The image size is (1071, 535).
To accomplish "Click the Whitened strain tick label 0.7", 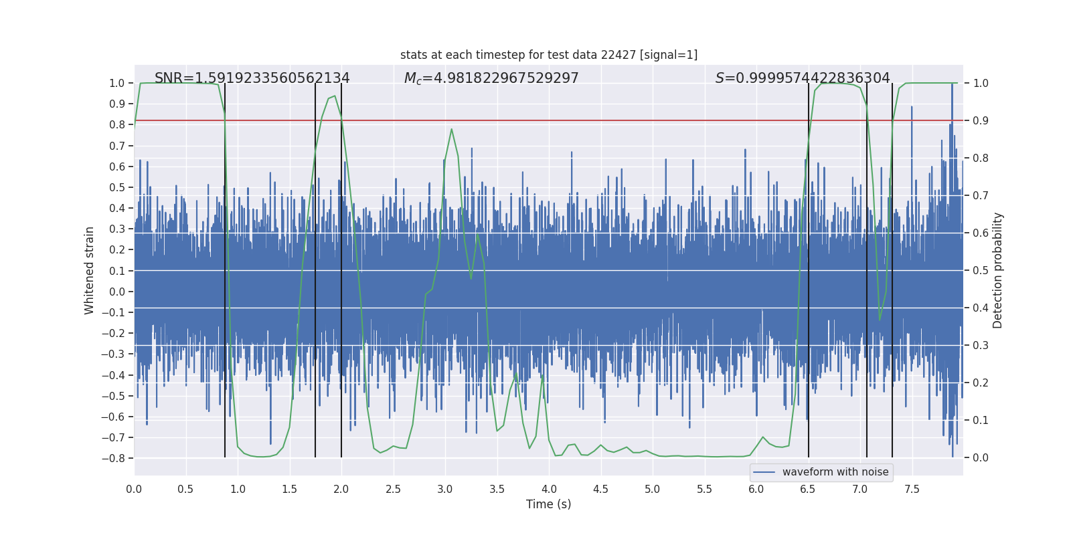I will (x=117, y=146).
